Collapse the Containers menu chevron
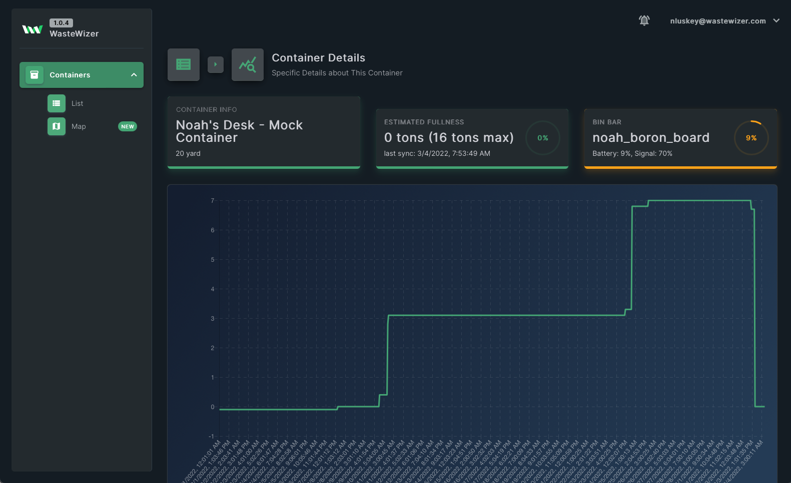 [134, 75]
